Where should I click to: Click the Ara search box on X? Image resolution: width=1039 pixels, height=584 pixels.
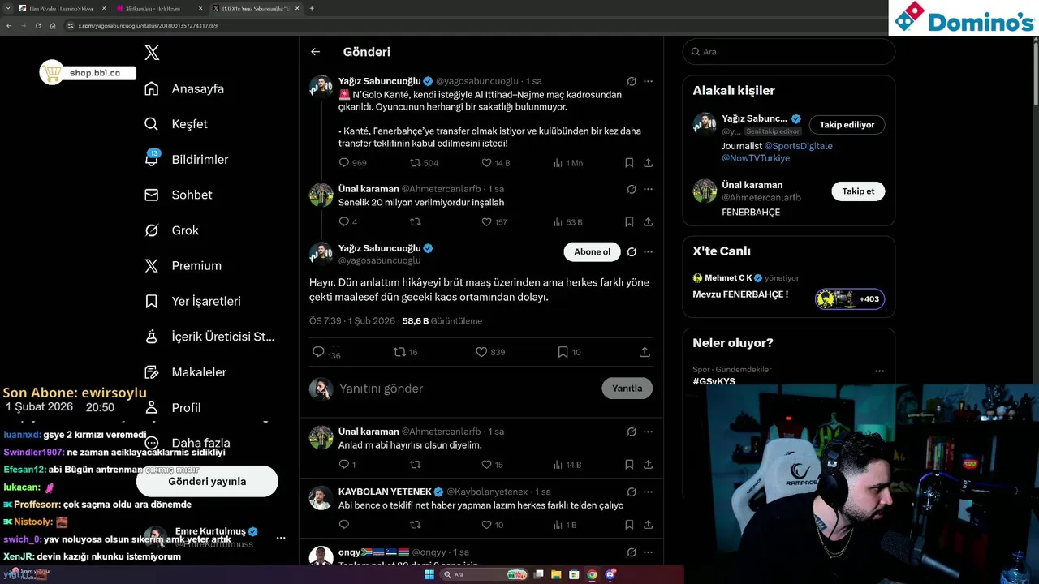[x=788, y=51]
